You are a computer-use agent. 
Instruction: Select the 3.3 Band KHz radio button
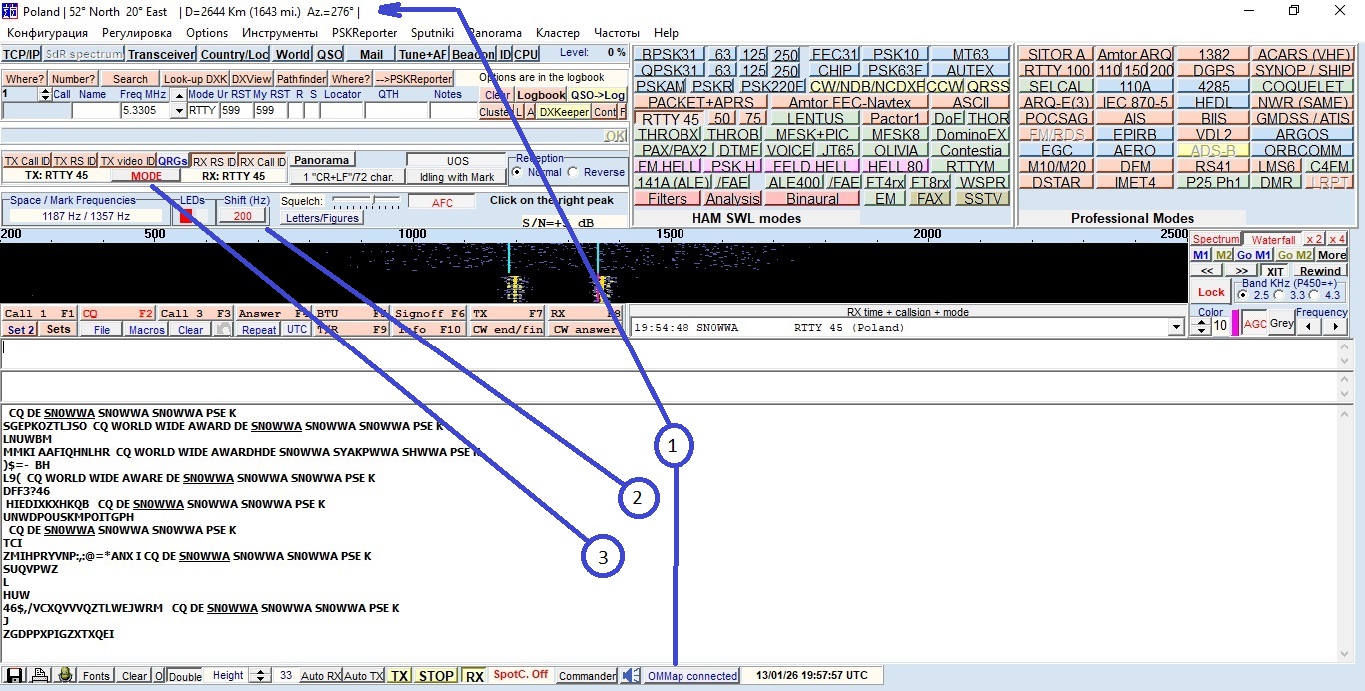click(x=1280, y=295)
